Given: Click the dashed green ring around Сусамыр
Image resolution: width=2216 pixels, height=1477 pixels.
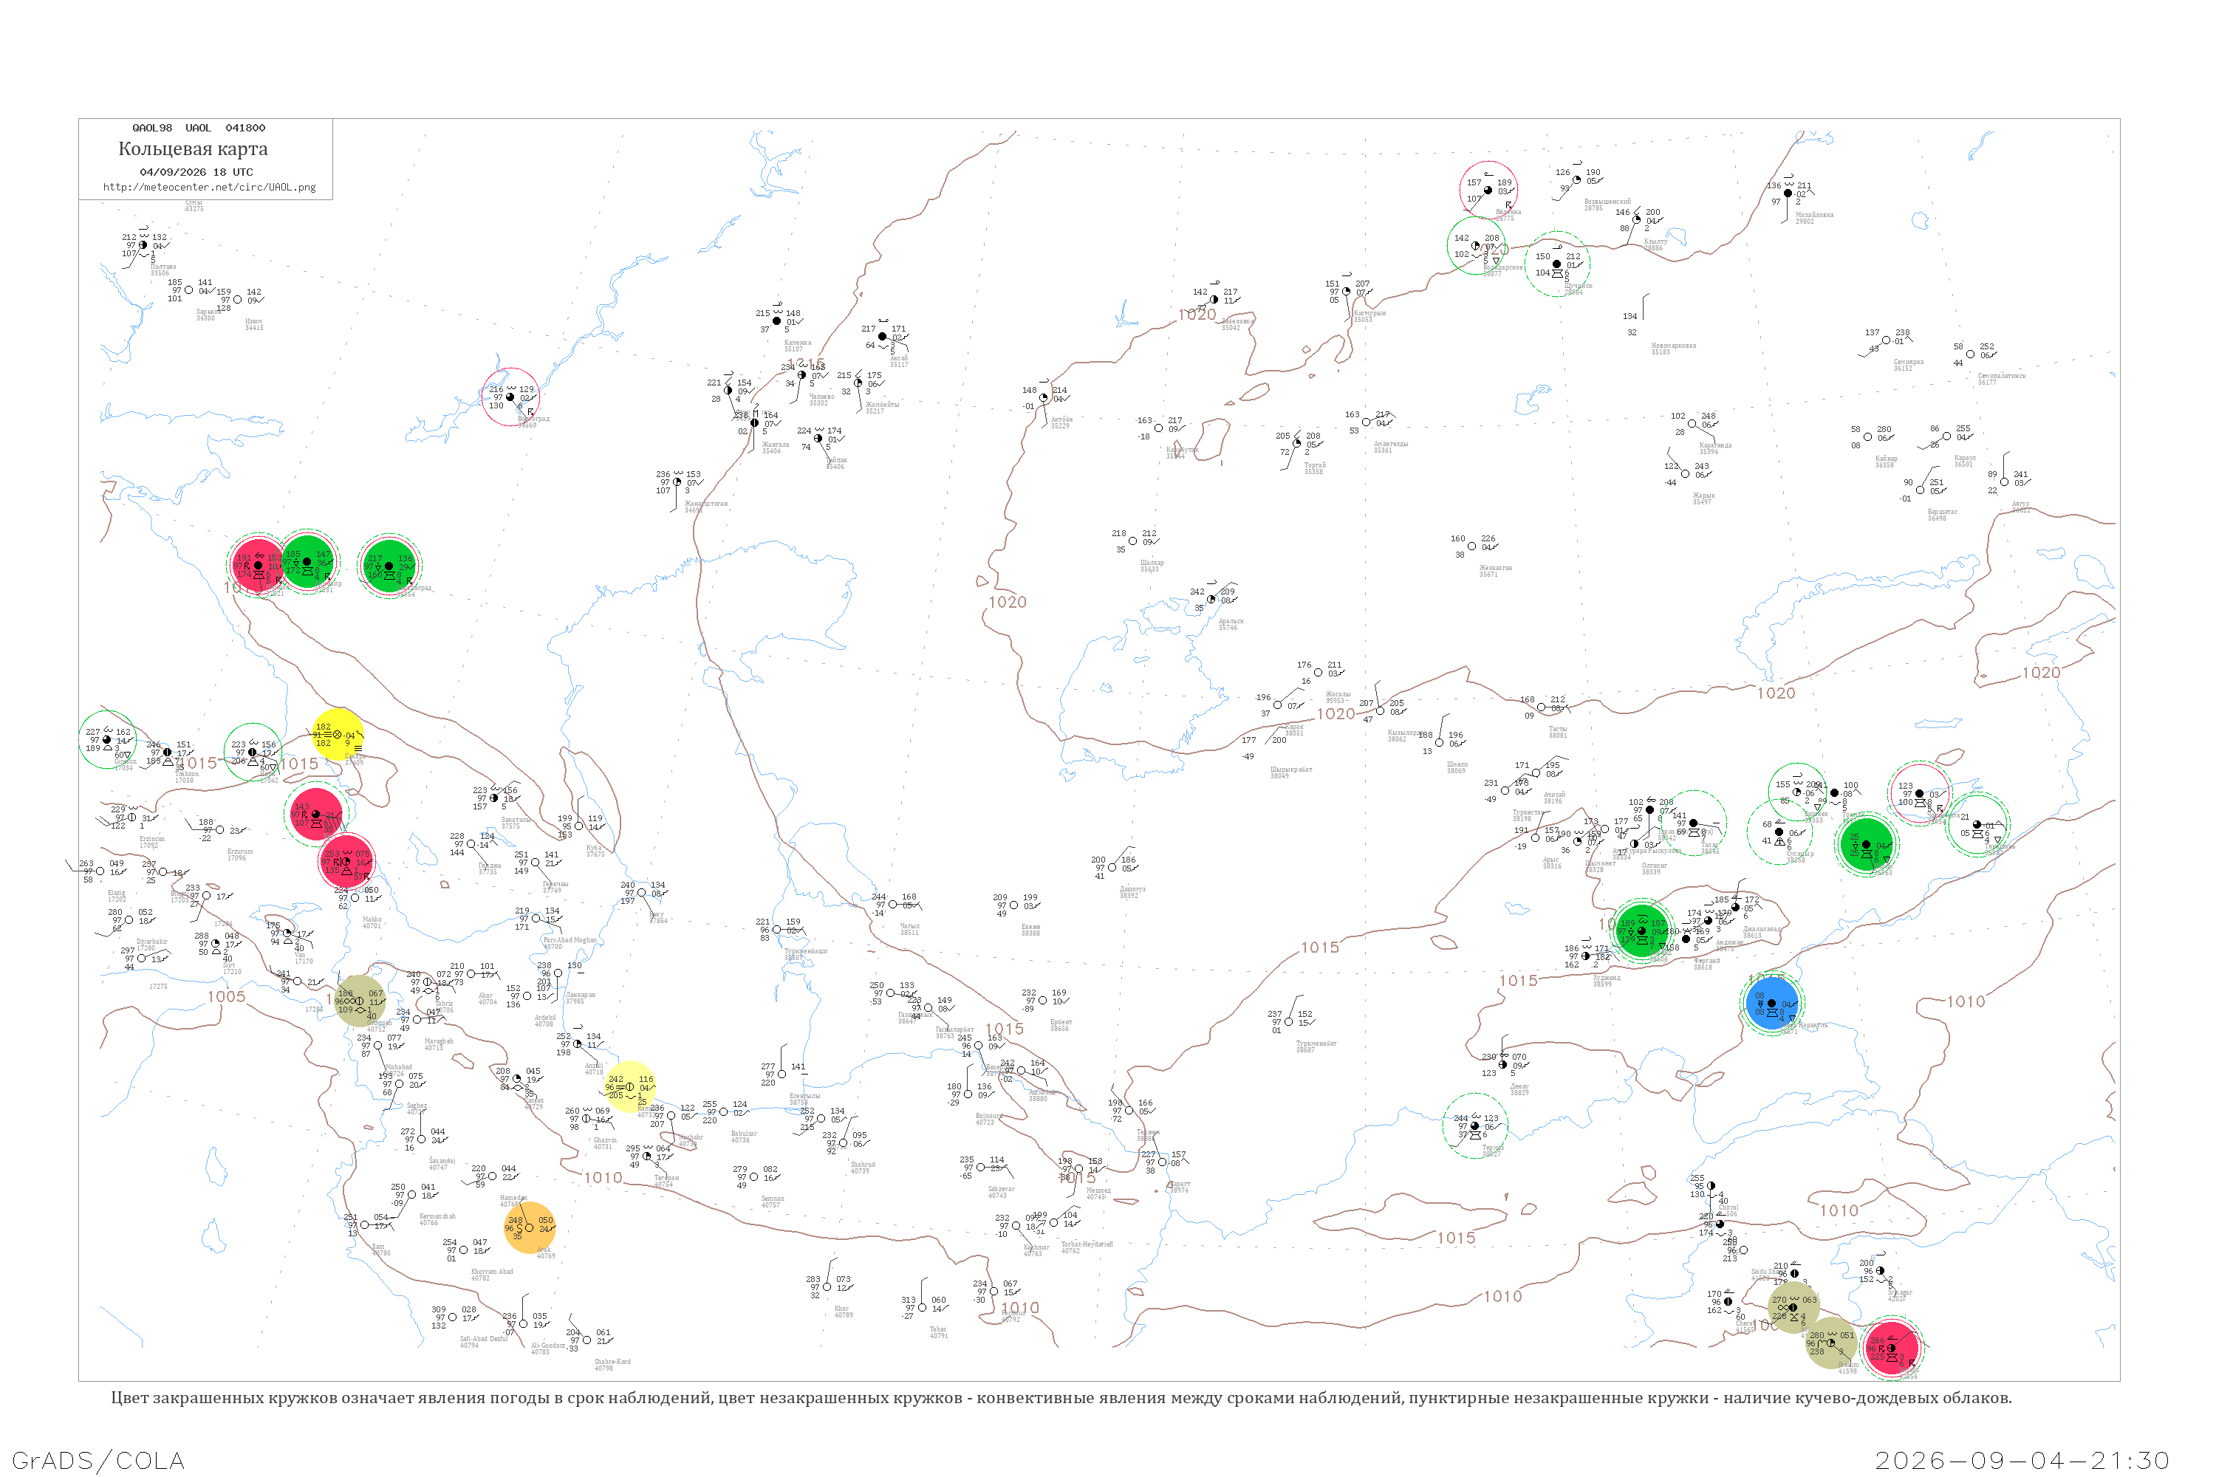Looking at the screenshot, I should pyautogui.click(x=1778, y=832).
